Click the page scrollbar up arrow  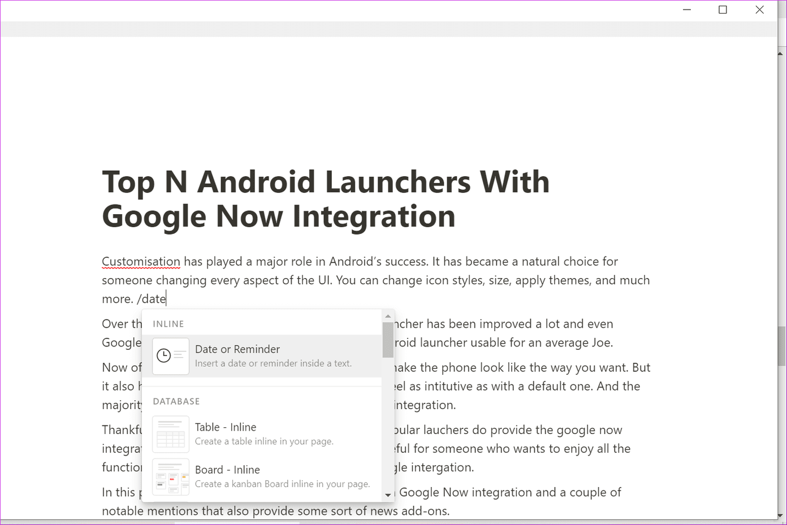pos(781,54)
